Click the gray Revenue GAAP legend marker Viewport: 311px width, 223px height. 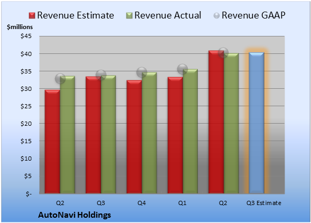point(217,16)
